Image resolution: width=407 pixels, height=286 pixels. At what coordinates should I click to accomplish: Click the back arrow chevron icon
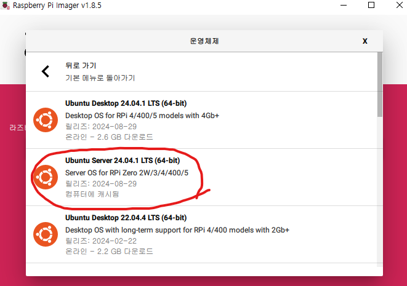click(x=46, y=71)
